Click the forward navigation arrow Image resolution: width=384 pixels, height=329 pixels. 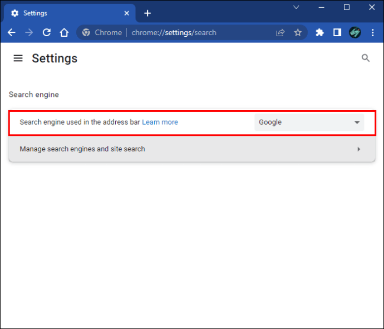29,33
